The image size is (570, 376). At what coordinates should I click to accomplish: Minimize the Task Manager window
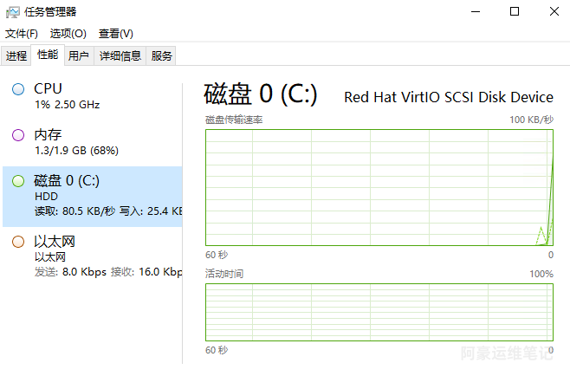[476, 11]
